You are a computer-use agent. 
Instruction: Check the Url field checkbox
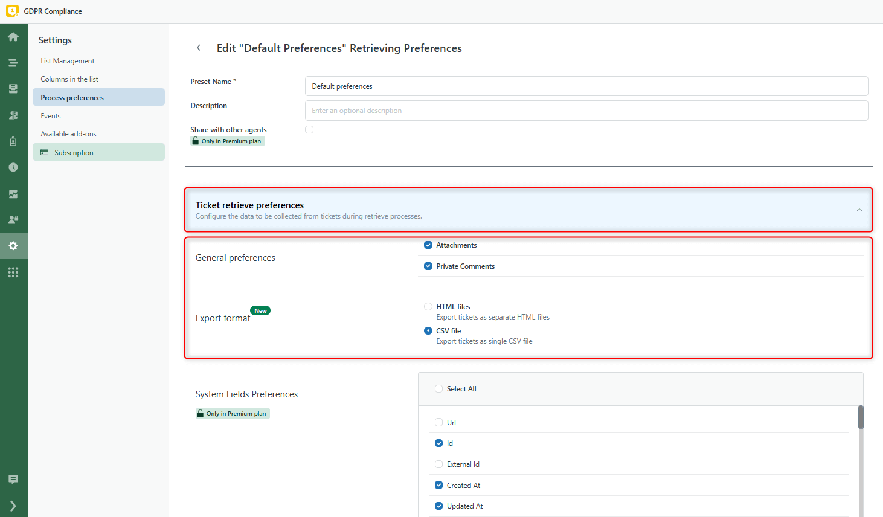point(439,423)
